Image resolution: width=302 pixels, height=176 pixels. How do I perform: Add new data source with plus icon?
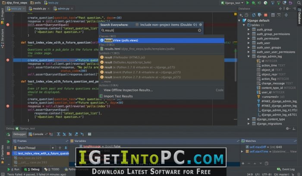[241, 15]
